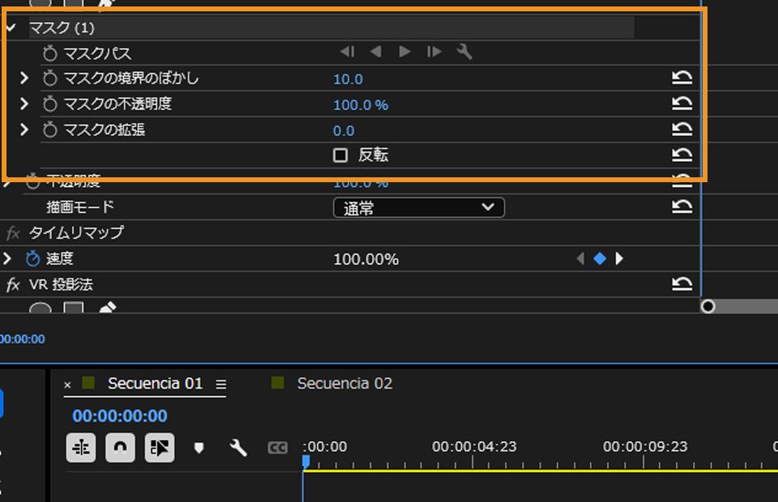This screenshot has height=502, width=778.
Task: Toggle animation stopwatch for 速度
Action: tap(32, 258)
